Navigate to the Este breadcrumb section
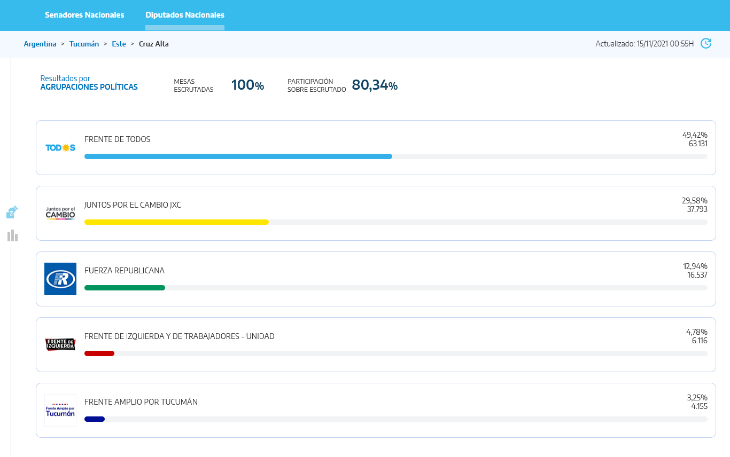 [x=119, y=44]
